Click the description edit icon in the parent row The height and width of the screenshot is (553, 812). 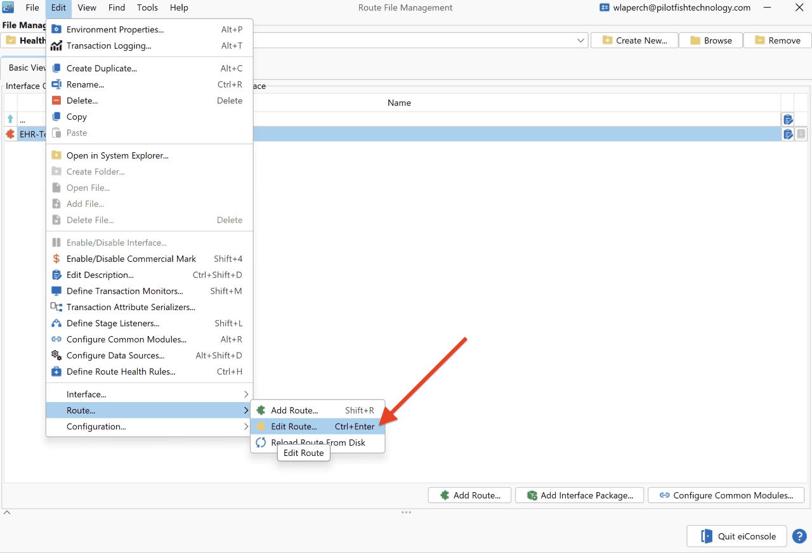click(x=788, y=119)
